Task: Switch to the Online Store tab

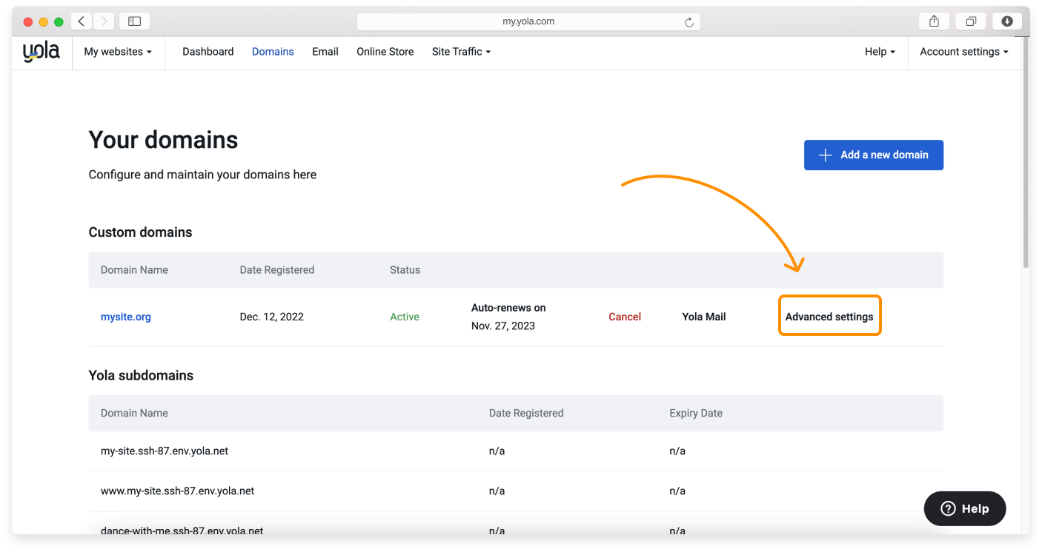Action: point(385,52)
